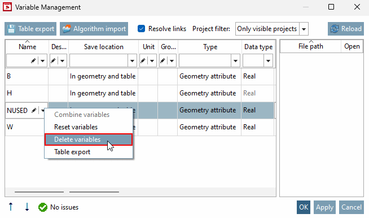Viewport: 369px width, 218px height.
Task: Open the Description filter dropdown arrow
Action: click(x=63, y=61)
